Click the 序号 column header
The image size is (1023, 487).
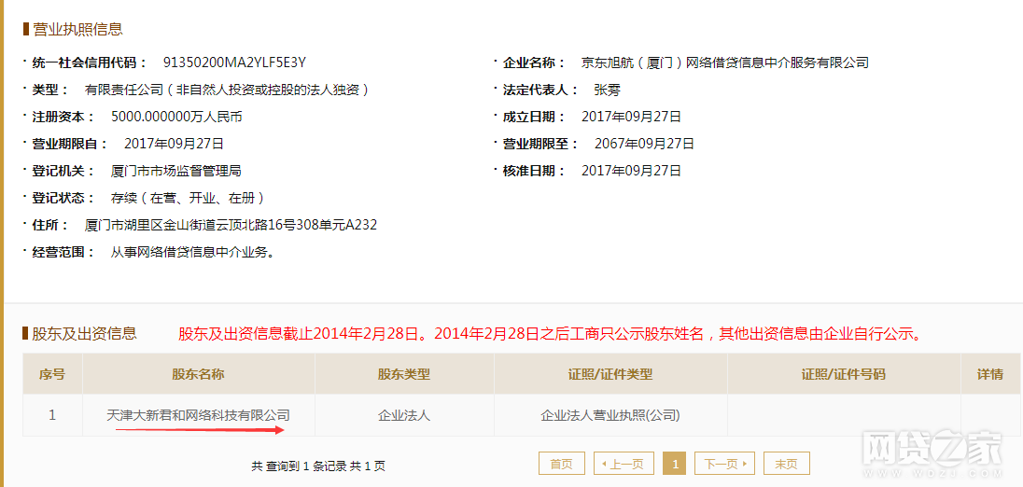(52, 373)
